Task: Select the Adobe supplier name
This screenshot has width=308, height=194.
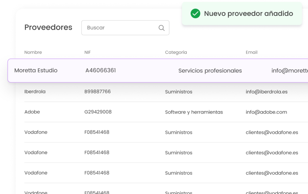Action: coord(32,112)
